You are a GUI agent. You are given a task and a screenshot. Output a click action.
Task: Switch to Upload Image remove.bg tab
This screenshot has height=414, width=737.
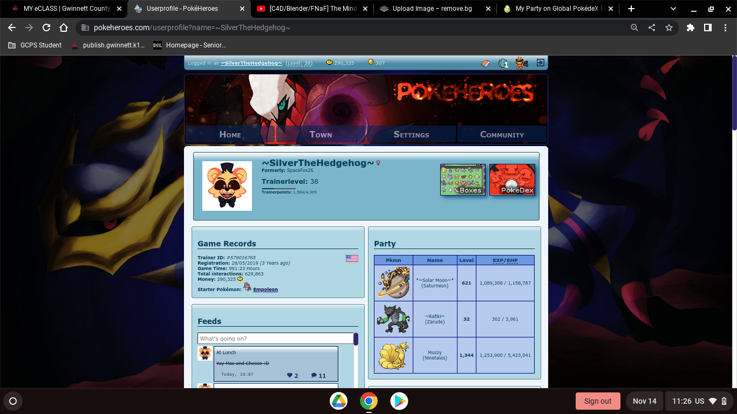pyautogui.click(x=435, y=9)
